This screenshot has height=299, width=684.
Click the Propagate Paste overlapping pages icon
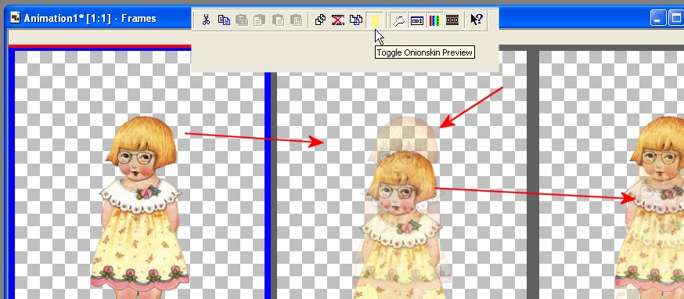click(x=356, y=20)
